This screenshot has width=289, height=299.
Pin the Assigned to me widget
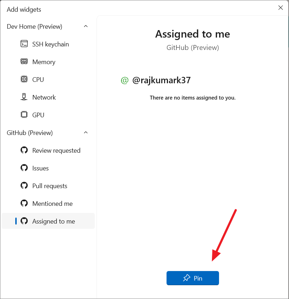(193, 278)
